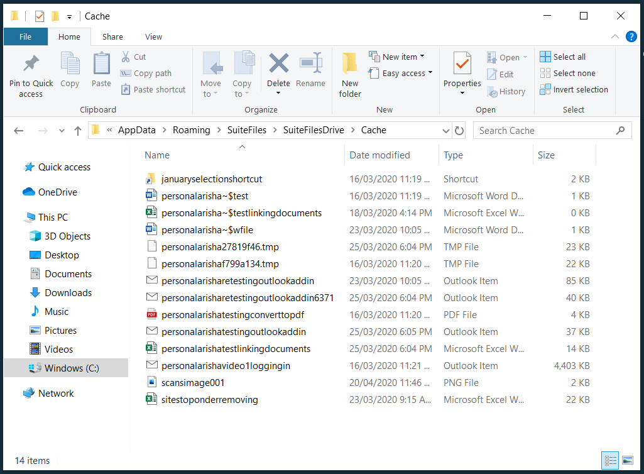This screenshot has width=644, height=474.
Task: Expand the New item dropdown
Action: tap(399, 56)
